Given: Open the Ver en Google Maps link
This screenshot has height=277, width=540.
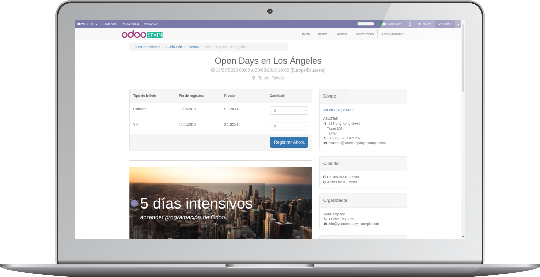Looking at the screenshot, I should [x=339, y=110].
